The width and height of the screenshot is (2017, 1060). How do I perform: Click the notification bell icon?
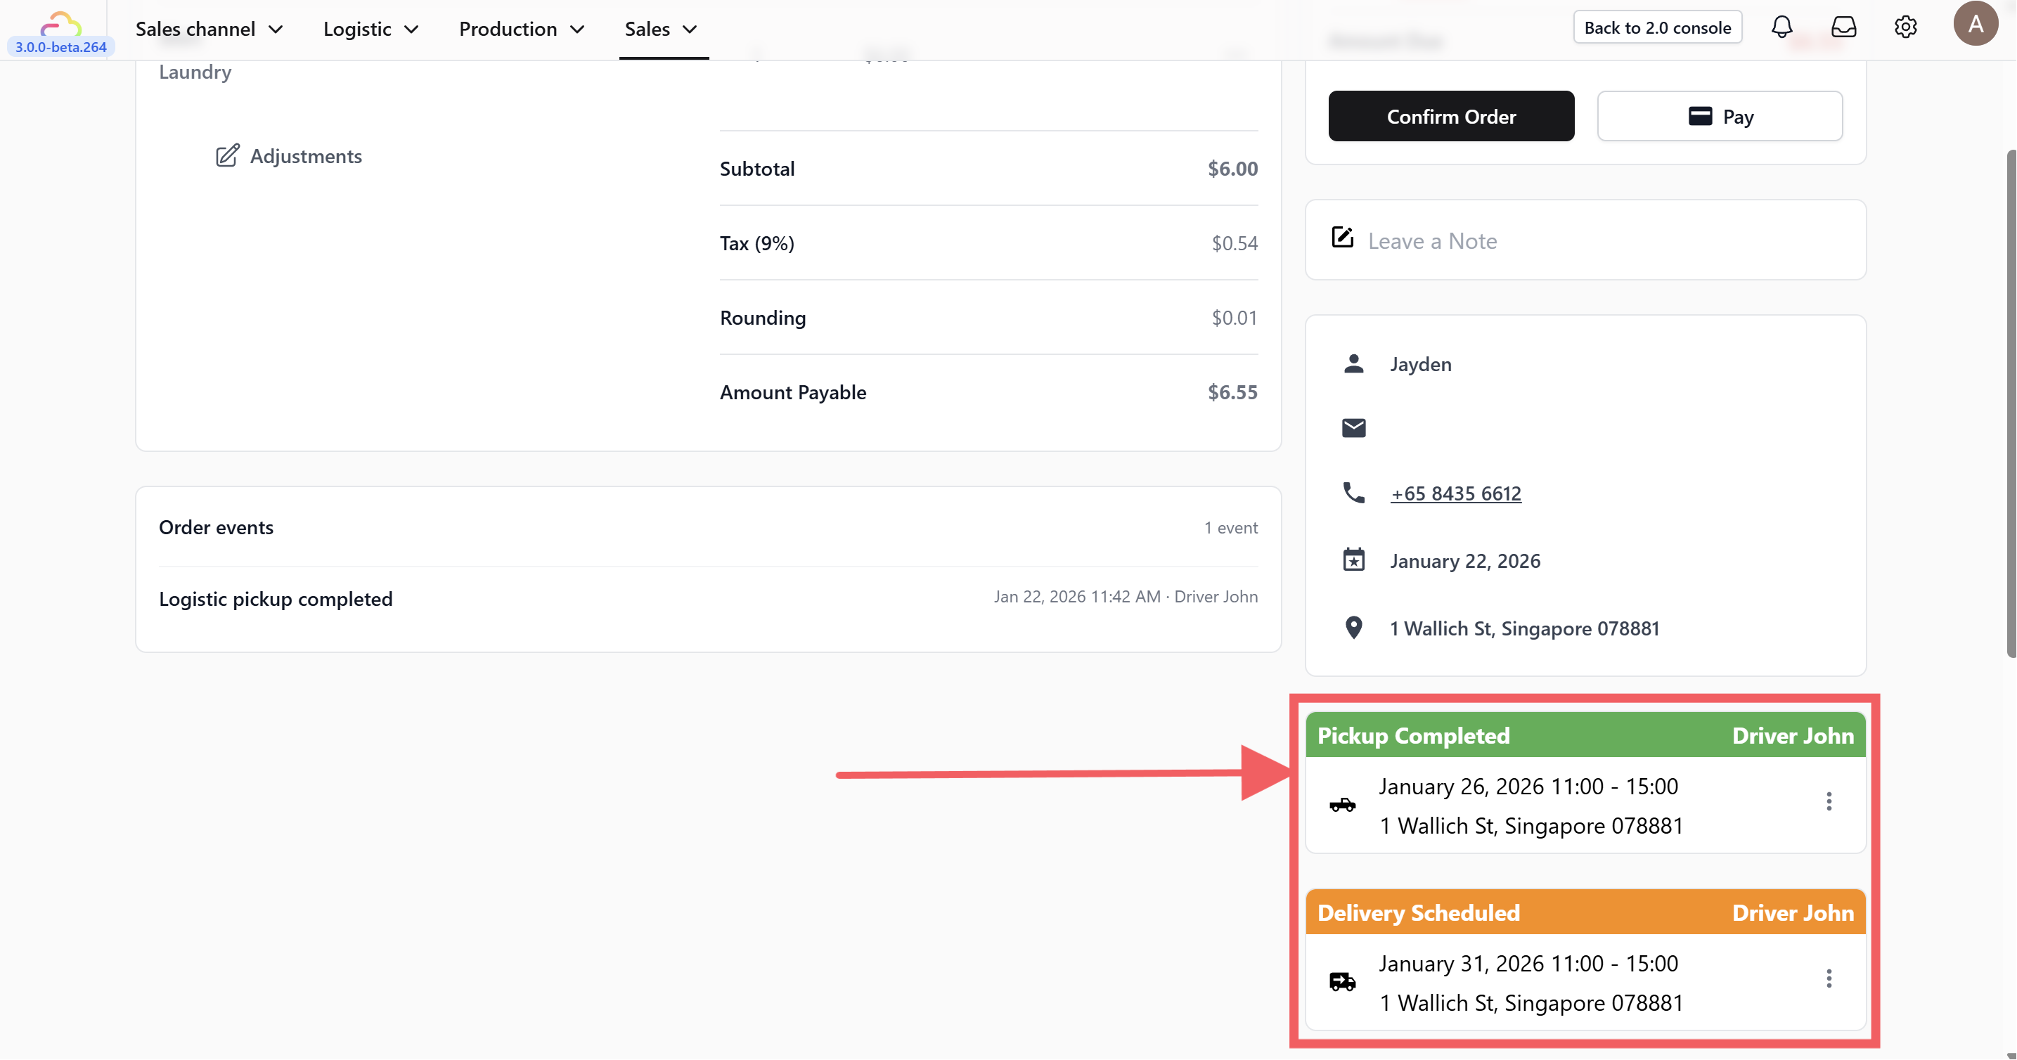(1781, 27)
